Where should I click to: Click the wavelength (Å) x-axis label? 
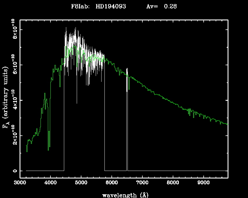point(124,195)
